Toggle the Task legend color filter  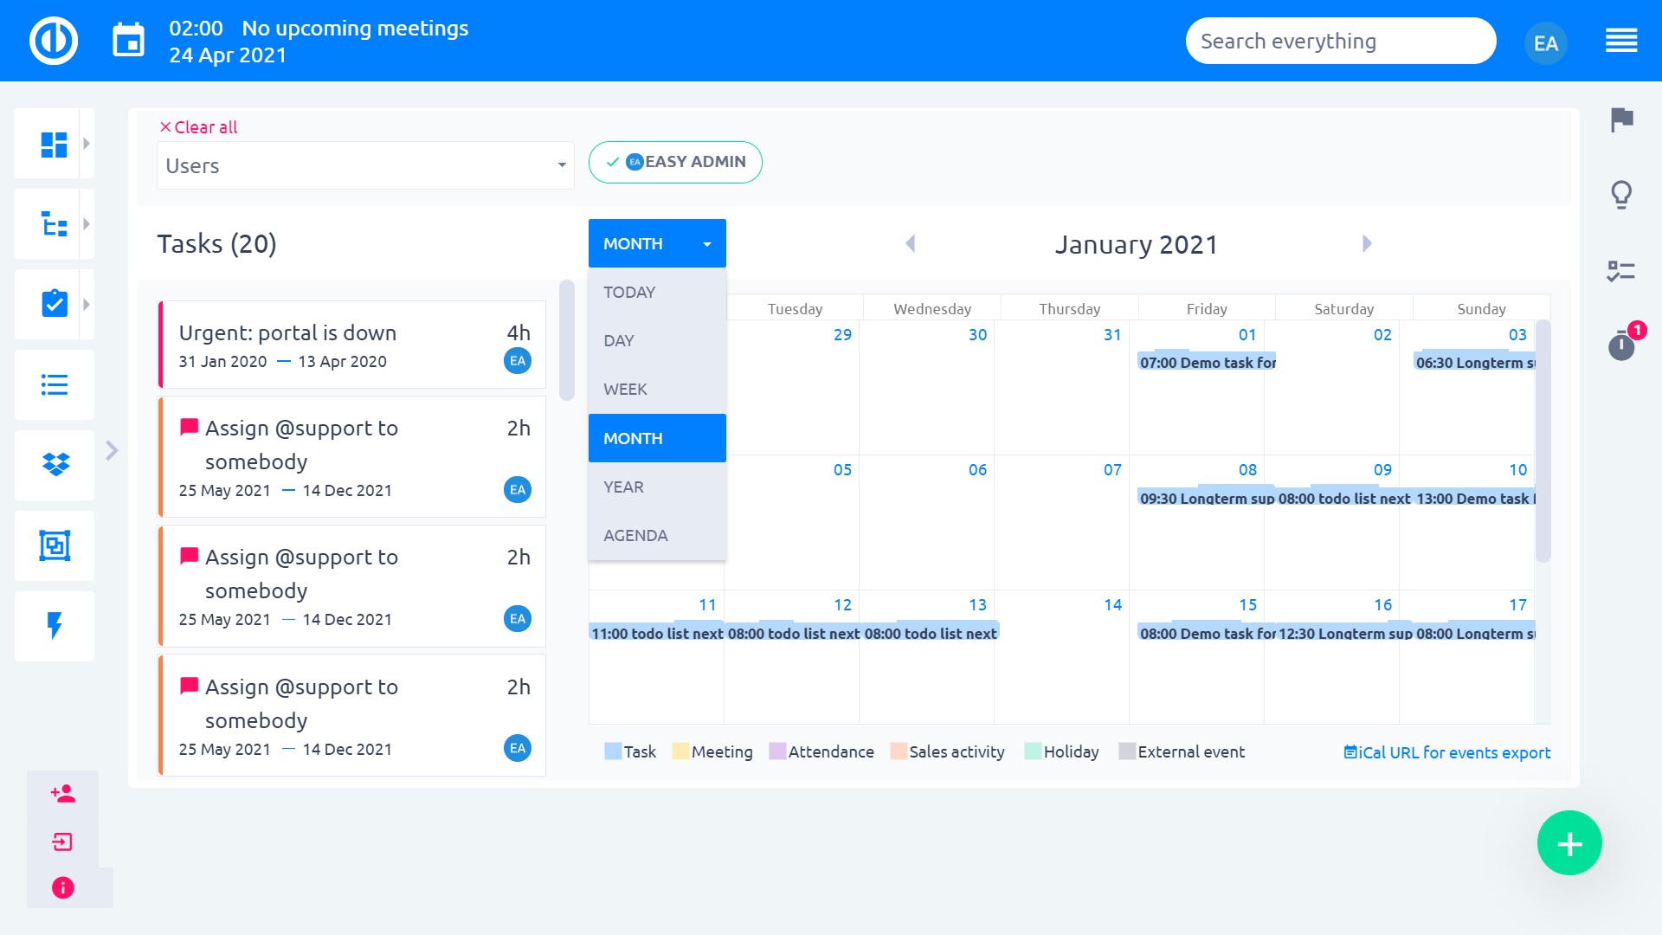click(630, 751)
